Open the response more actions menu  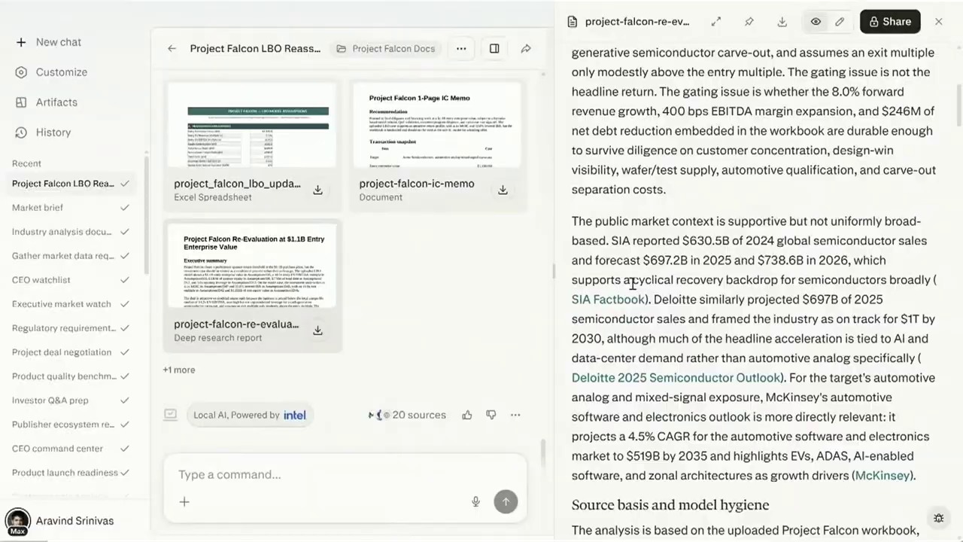point(515,415)
